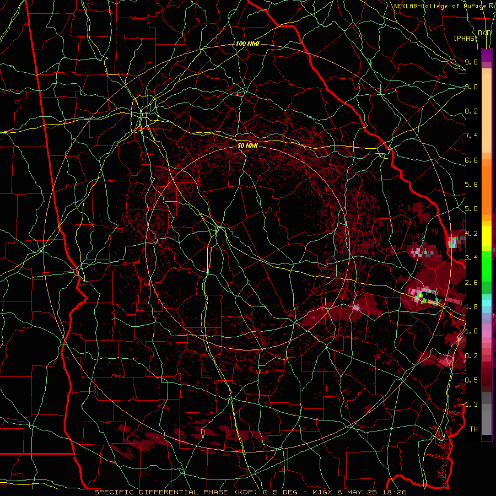Click the gray segment beside the TH label
496x496 pixels.
pyautogui.click(x=487, y=423)
